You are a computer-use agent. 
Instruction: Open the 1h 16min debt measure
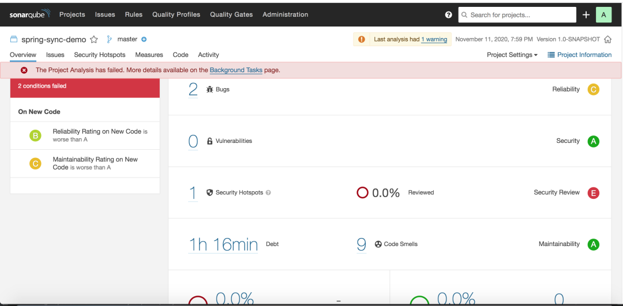pos(223,244)
